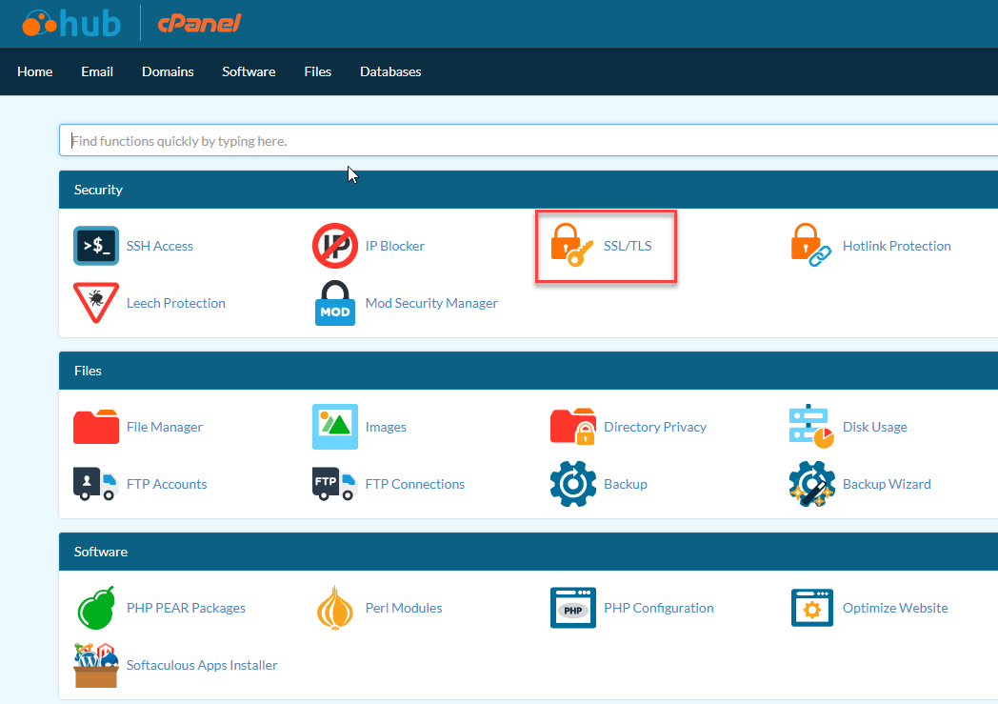998x704 pixels.
Task: Open the Backup Wizard icon
Action: pos(811,484)
